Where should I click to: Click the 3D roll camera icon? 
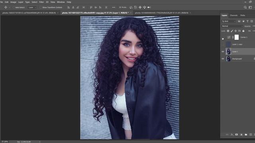point(135,7)
